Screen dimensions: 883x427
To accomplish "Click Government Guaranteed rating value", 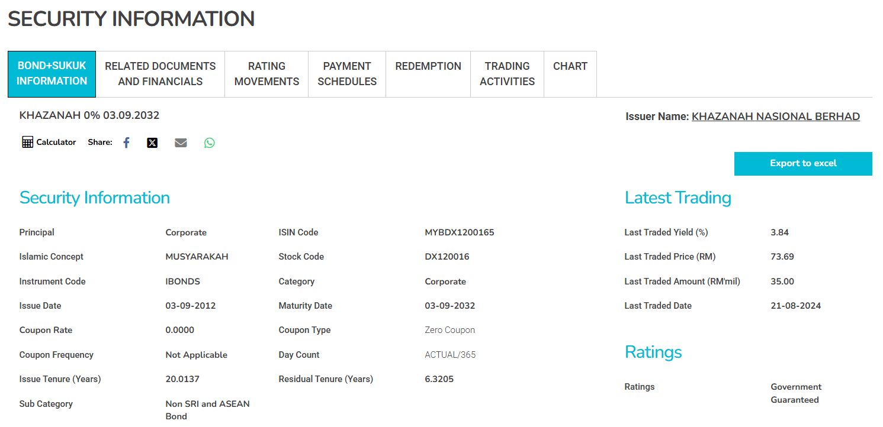I will (796, 393).
